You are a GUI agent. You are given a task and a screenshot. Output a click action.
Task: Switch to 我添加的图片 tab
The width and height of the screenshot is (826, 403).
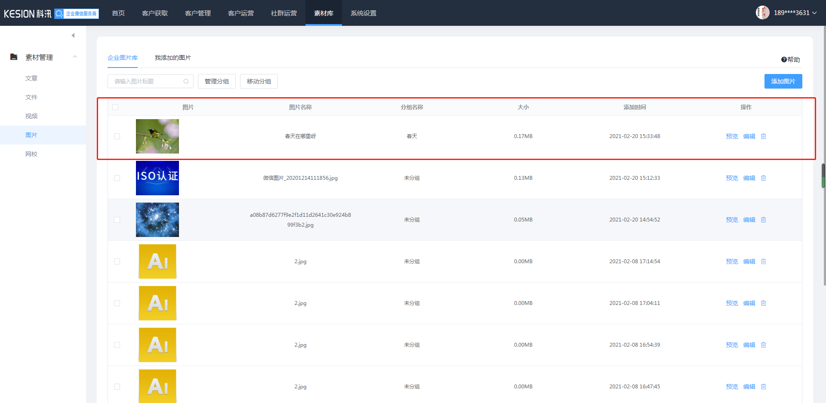pyautogui.click(x=173, y=58)
